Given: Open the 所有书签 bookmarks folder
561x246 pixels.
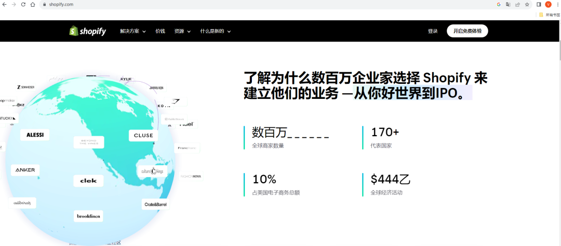Looking at the screenshot, I should click(x=550, y=15).
